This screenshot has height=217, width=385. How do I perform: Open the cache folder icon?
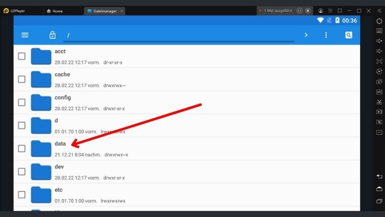[x=41, y=80]
